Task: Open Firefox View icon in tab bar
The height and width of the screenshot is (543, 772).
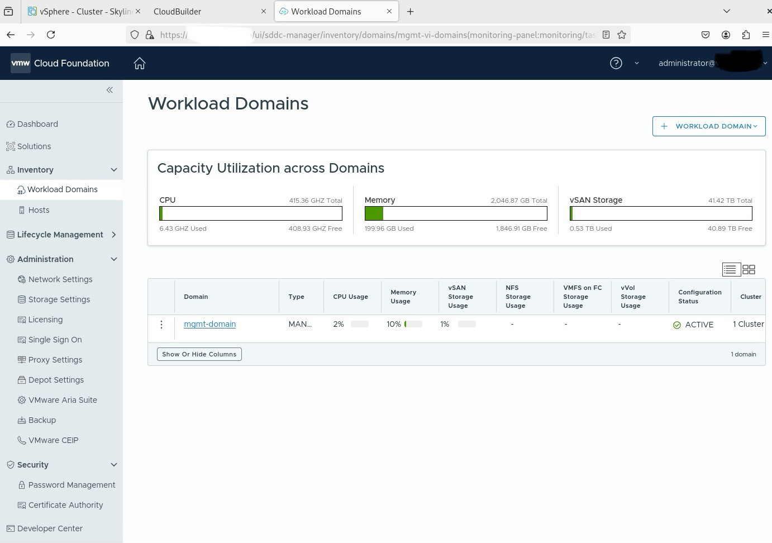Action: (x=8, y=11)
